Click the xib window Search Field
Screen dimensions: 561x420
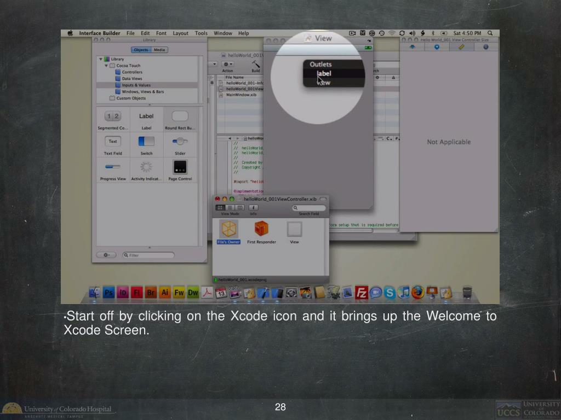(x=309, y=208)
